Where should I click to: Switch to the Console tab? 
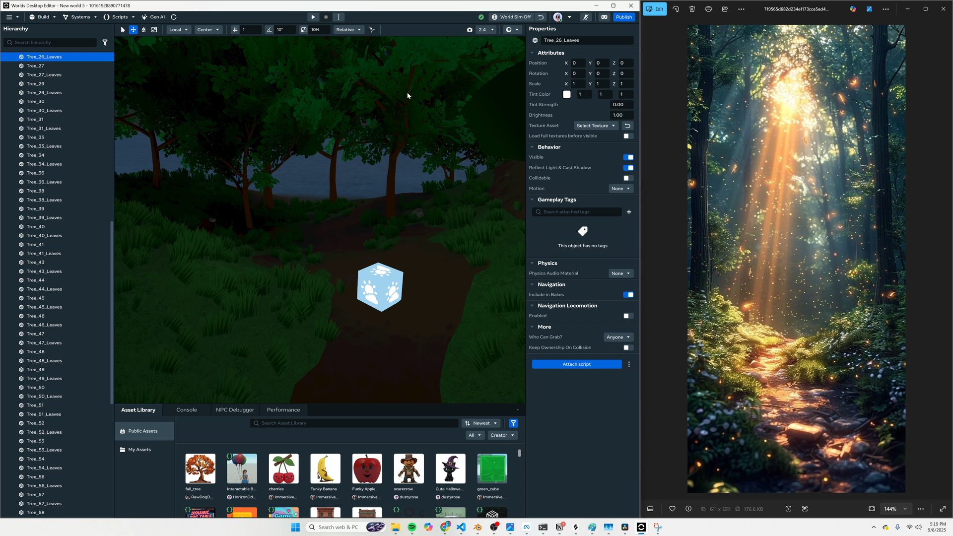pos(187,410)
